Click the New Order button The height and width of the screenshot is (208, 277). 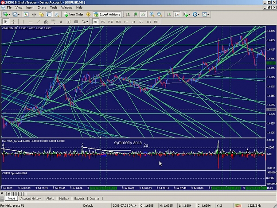pos(74,15)
